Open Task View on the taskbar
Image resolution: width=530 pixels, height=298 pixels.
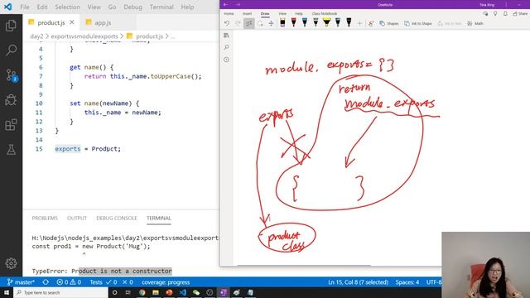pos(128,292)
